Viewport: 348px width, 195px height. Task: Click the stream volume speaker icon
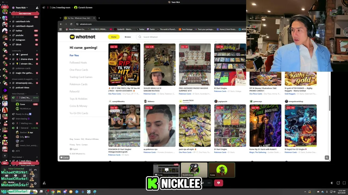tap(332, 183)
